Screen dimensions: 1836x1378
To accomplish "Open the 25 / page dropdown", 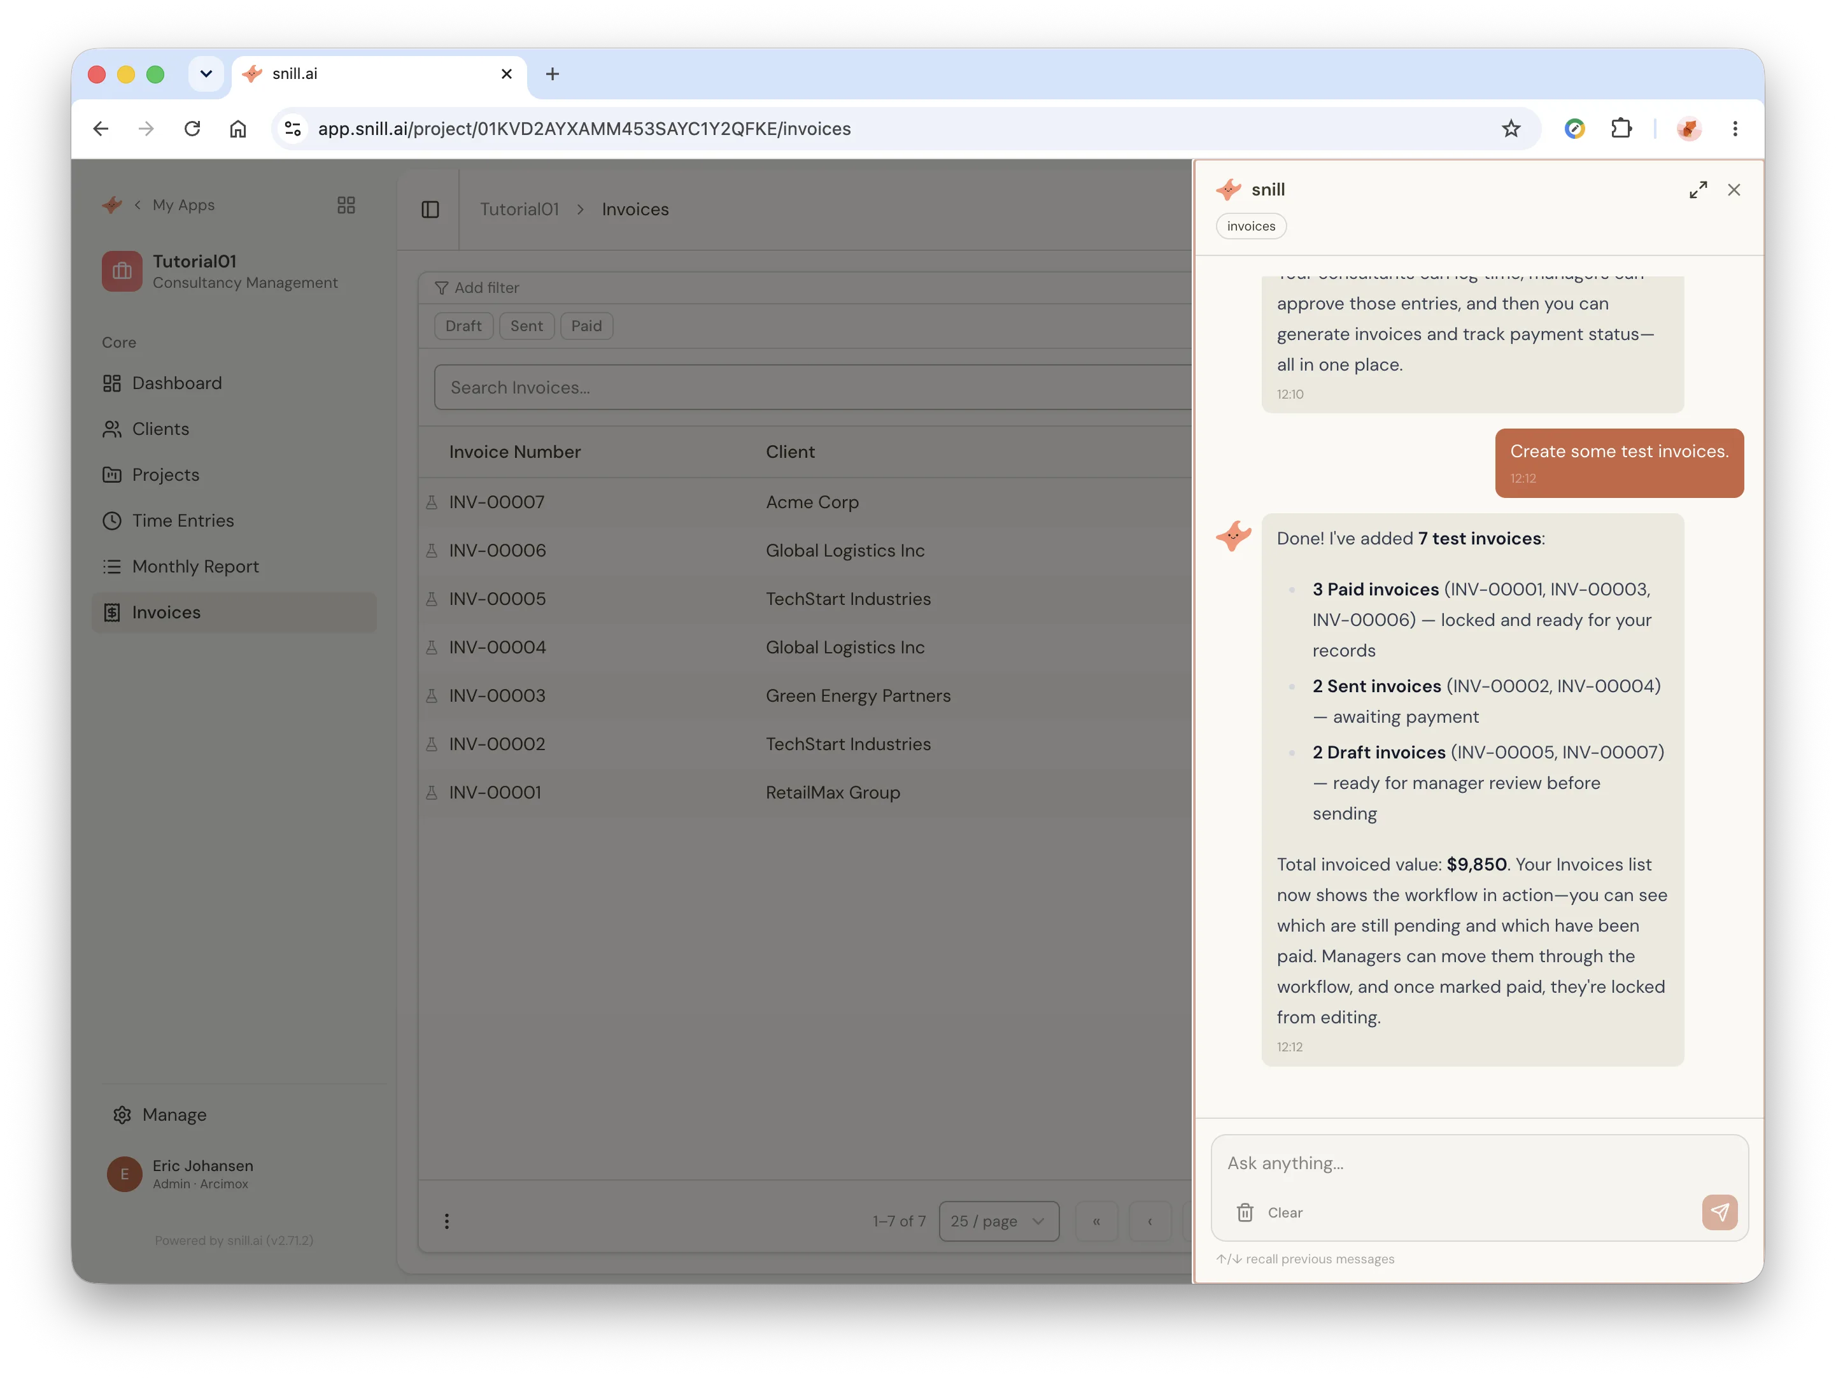I will tap(998, 1221).
